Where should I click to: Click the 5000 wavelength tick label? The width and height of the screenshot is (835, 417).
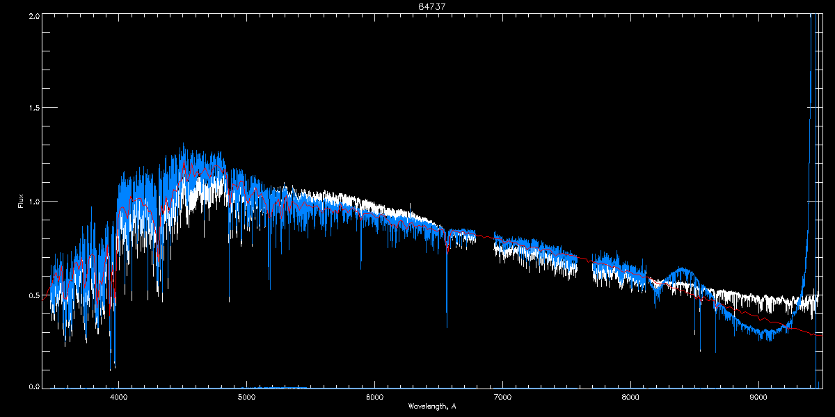[x=246, y=397]
